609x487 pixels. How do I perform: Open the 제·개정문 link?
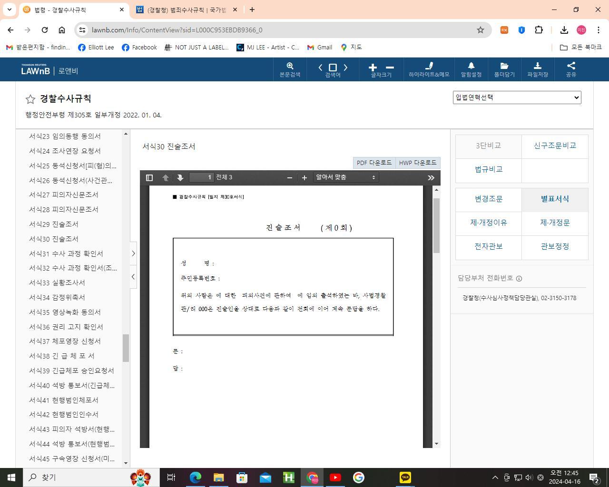[555, 223]
